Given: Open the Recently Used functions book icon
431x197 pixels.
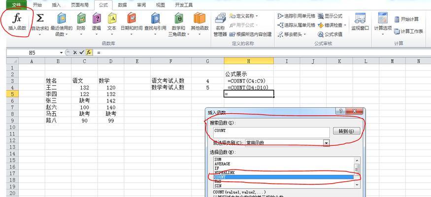Looking at the screenshot, I should pyautogui.click(x=61, y=18).
